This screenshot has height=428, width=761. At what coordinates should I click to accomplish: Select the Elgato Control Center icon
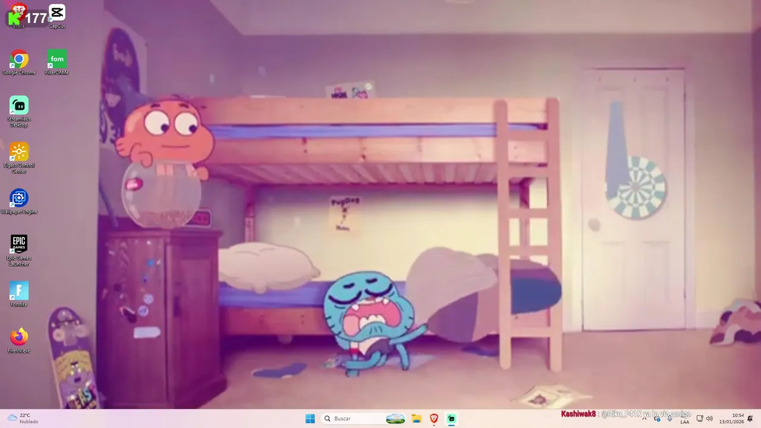tap(19, 158)
